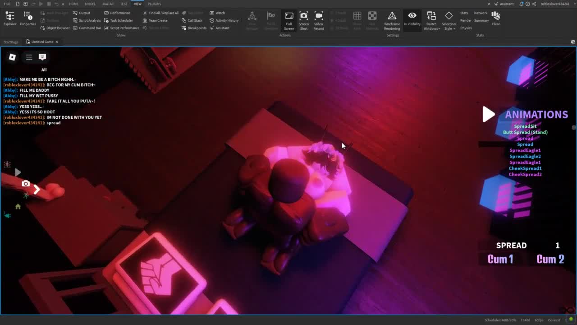The width and height of the screenshot is (577, 325).
Task: Toggle the in-game chat window icon
Action: pos(42,57)
